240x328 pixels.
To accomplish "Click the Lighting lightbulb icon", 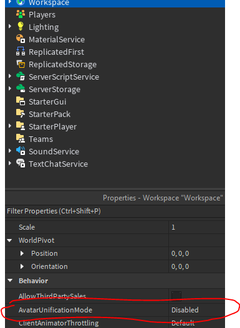I will 21,27.
